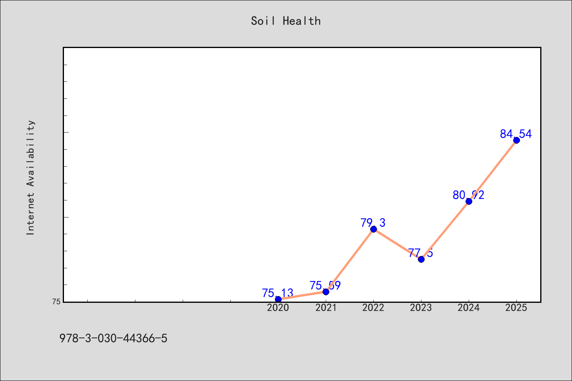572x381 pixels.
Task: Click the x-axis tick label 2021
Action: [x=326, y=308]
